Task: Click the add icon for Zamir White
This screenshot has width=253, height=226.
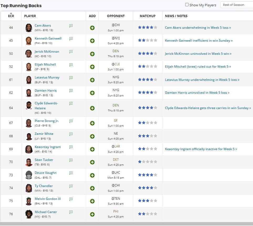Action: 92,136
